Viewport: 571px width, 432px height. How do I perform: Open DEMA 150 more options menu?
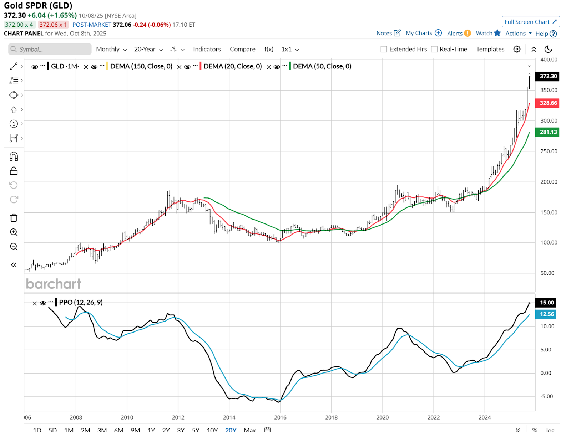102,66
